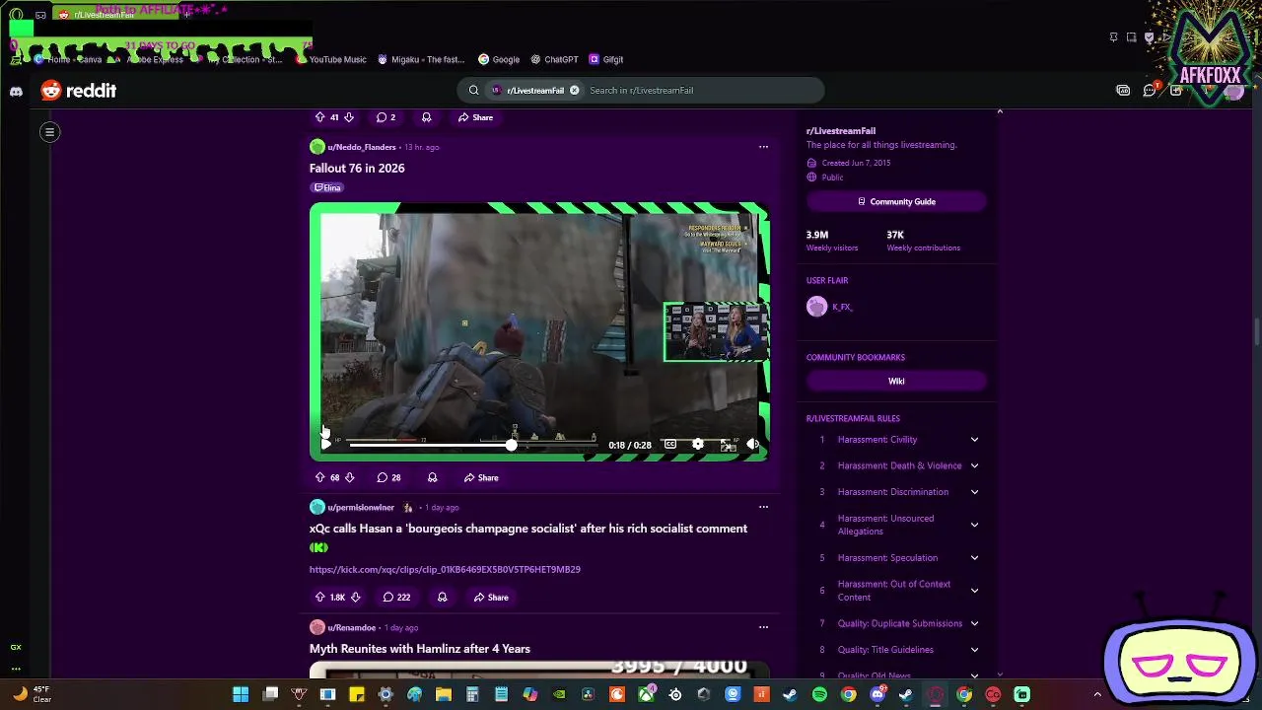1262x710 pixels.
Task: Open the Migaku bookmark
Action: pyautogui.click(x=421, y=59)
